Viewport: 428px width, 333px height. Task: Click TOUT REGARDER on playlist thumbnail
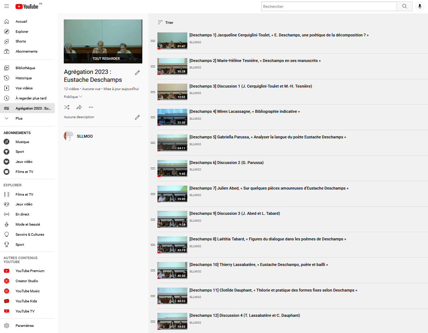coord(106,58)
